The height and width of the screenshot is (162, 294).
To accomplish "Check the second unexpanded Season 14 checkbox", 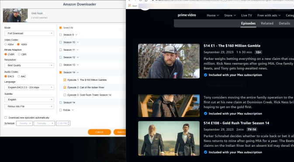I will tap(61, 103).
